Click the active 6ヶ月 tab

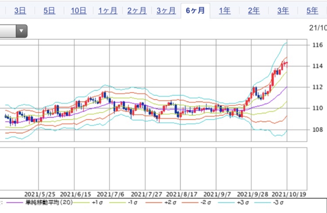point(195,10)
